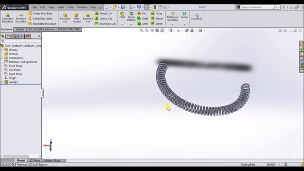Select Lofted Cut command
304x171 pixels.
pos(103,19)
